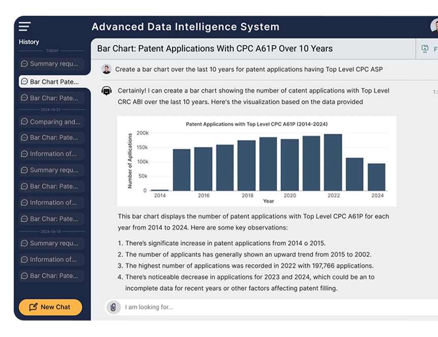Open the hamburger menu icon
Viewport: 438px width, 337px height.
pos(24,26)
